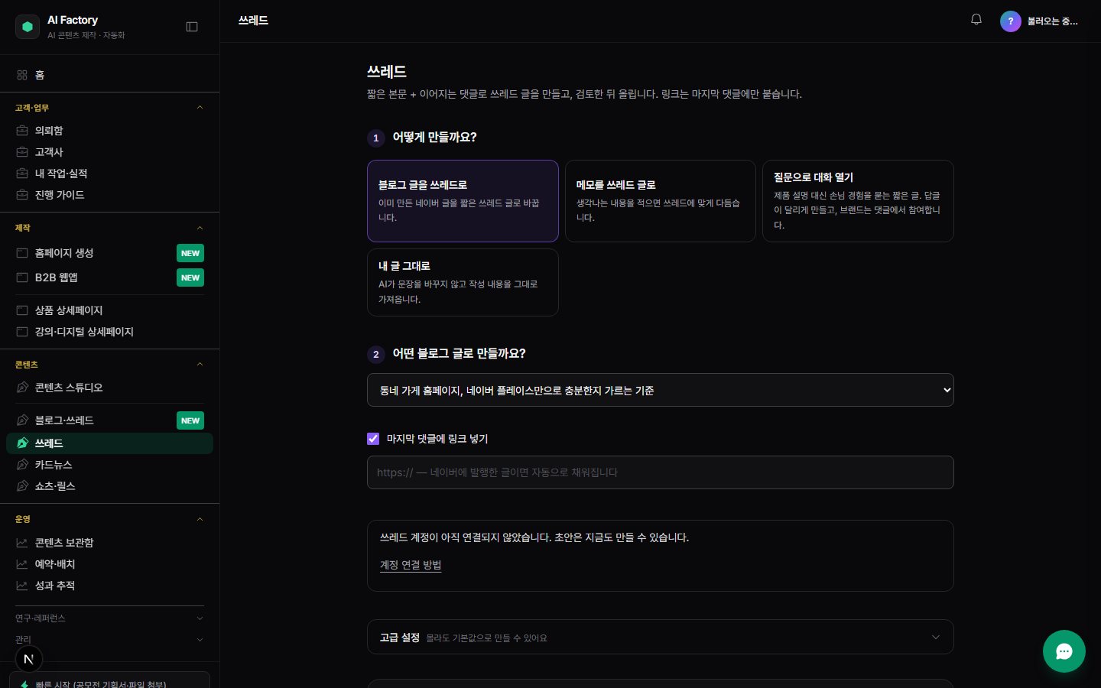Open the blog post selection dropdown
Viewport: 1101px width, 688px height.
pos(660,390)
